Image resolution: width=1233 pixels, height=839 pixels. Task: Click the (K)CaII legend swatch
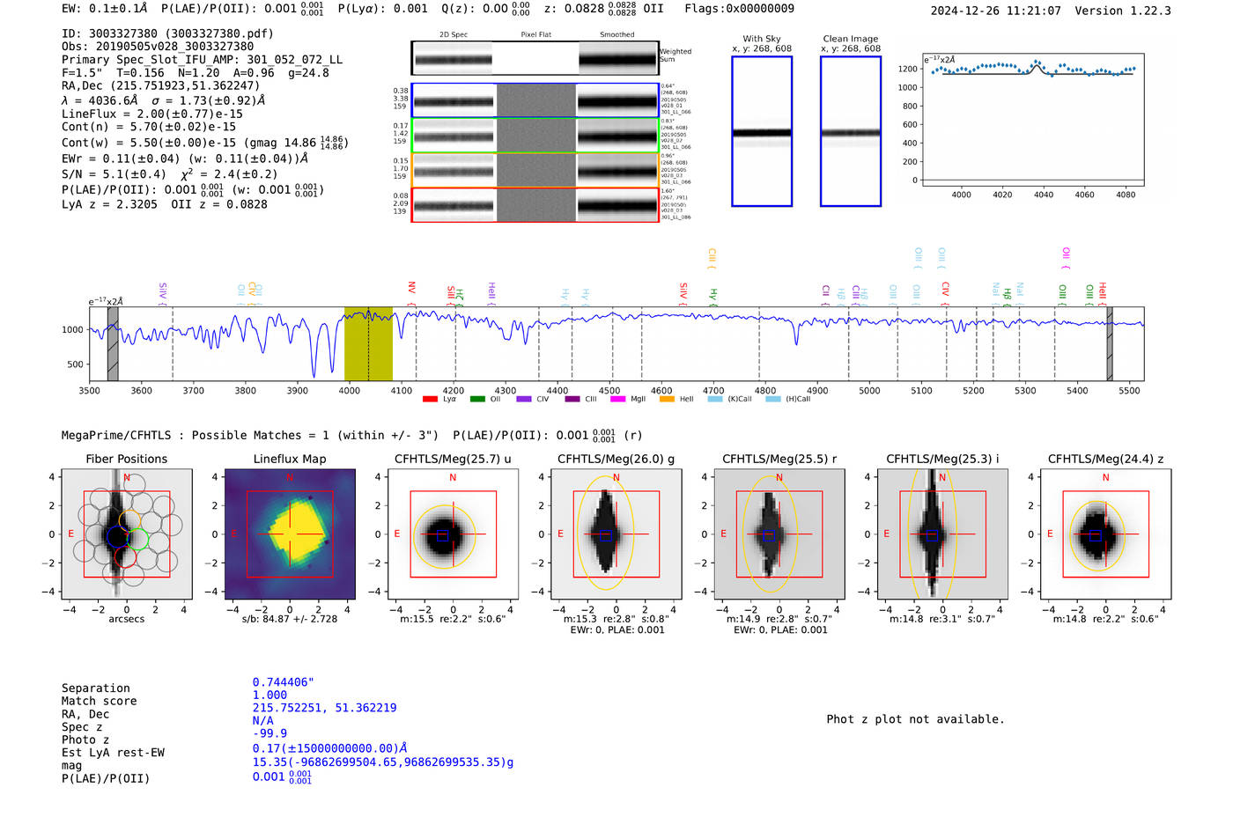715,400
